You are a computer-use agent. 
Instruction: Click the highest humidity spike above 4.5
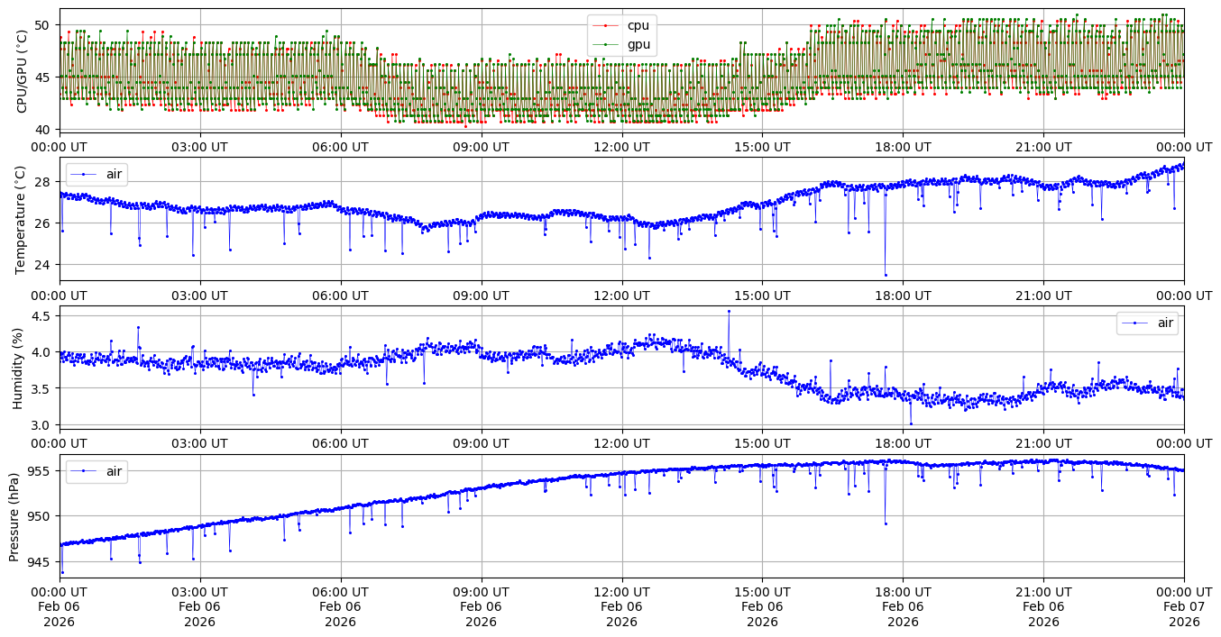click(x=729, y=311)
